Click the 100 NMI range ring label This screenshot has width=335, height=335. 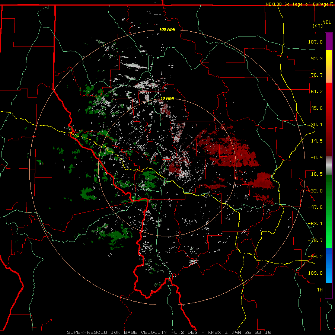coord(167,29)
